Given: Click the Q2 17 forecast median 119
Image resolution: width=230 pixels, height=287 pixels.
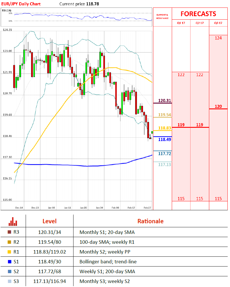Looking at the screenshot, I should point(200,125).
